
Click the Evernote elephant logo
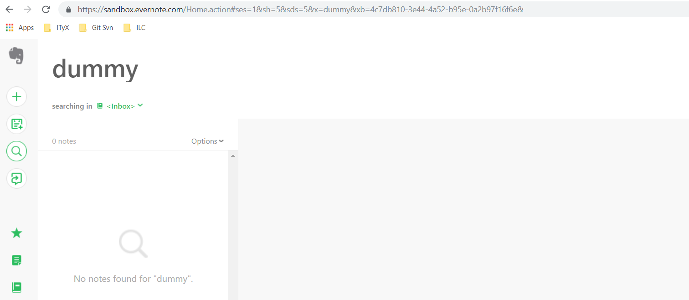(16, 55)
